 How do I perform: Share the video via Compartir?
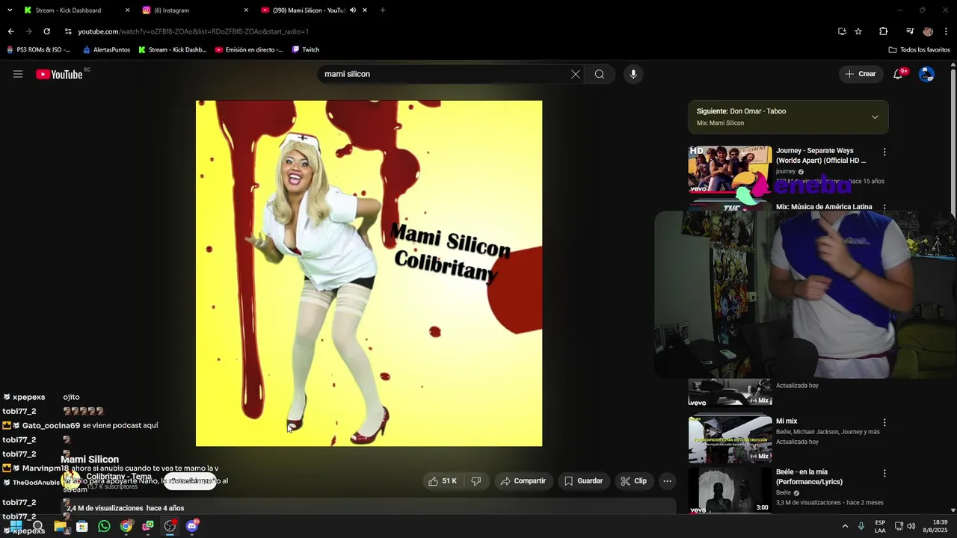523,481
